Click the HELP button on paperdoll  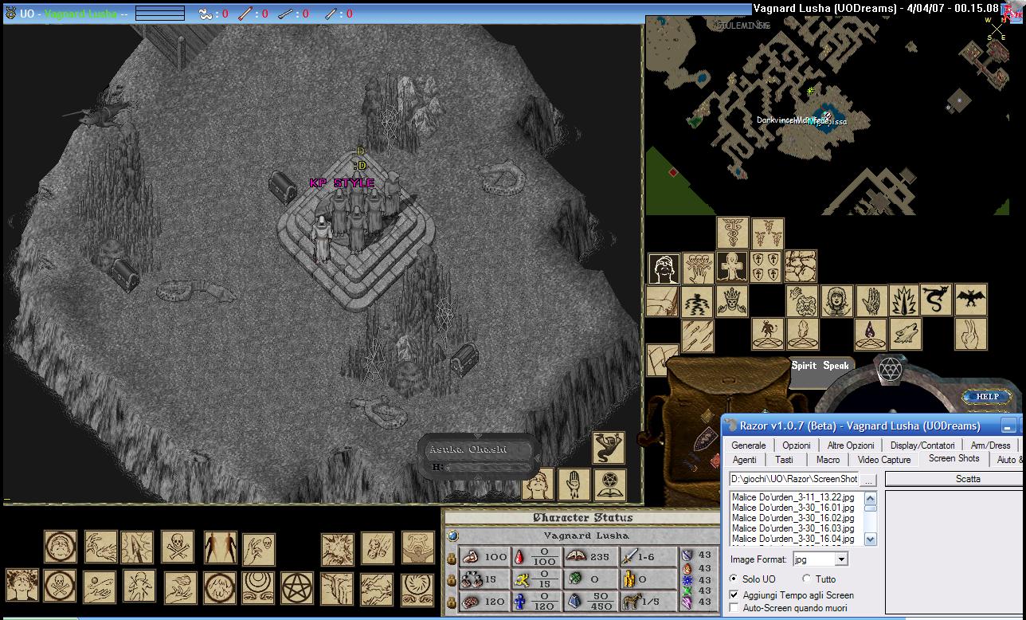[x=987, y=396]
